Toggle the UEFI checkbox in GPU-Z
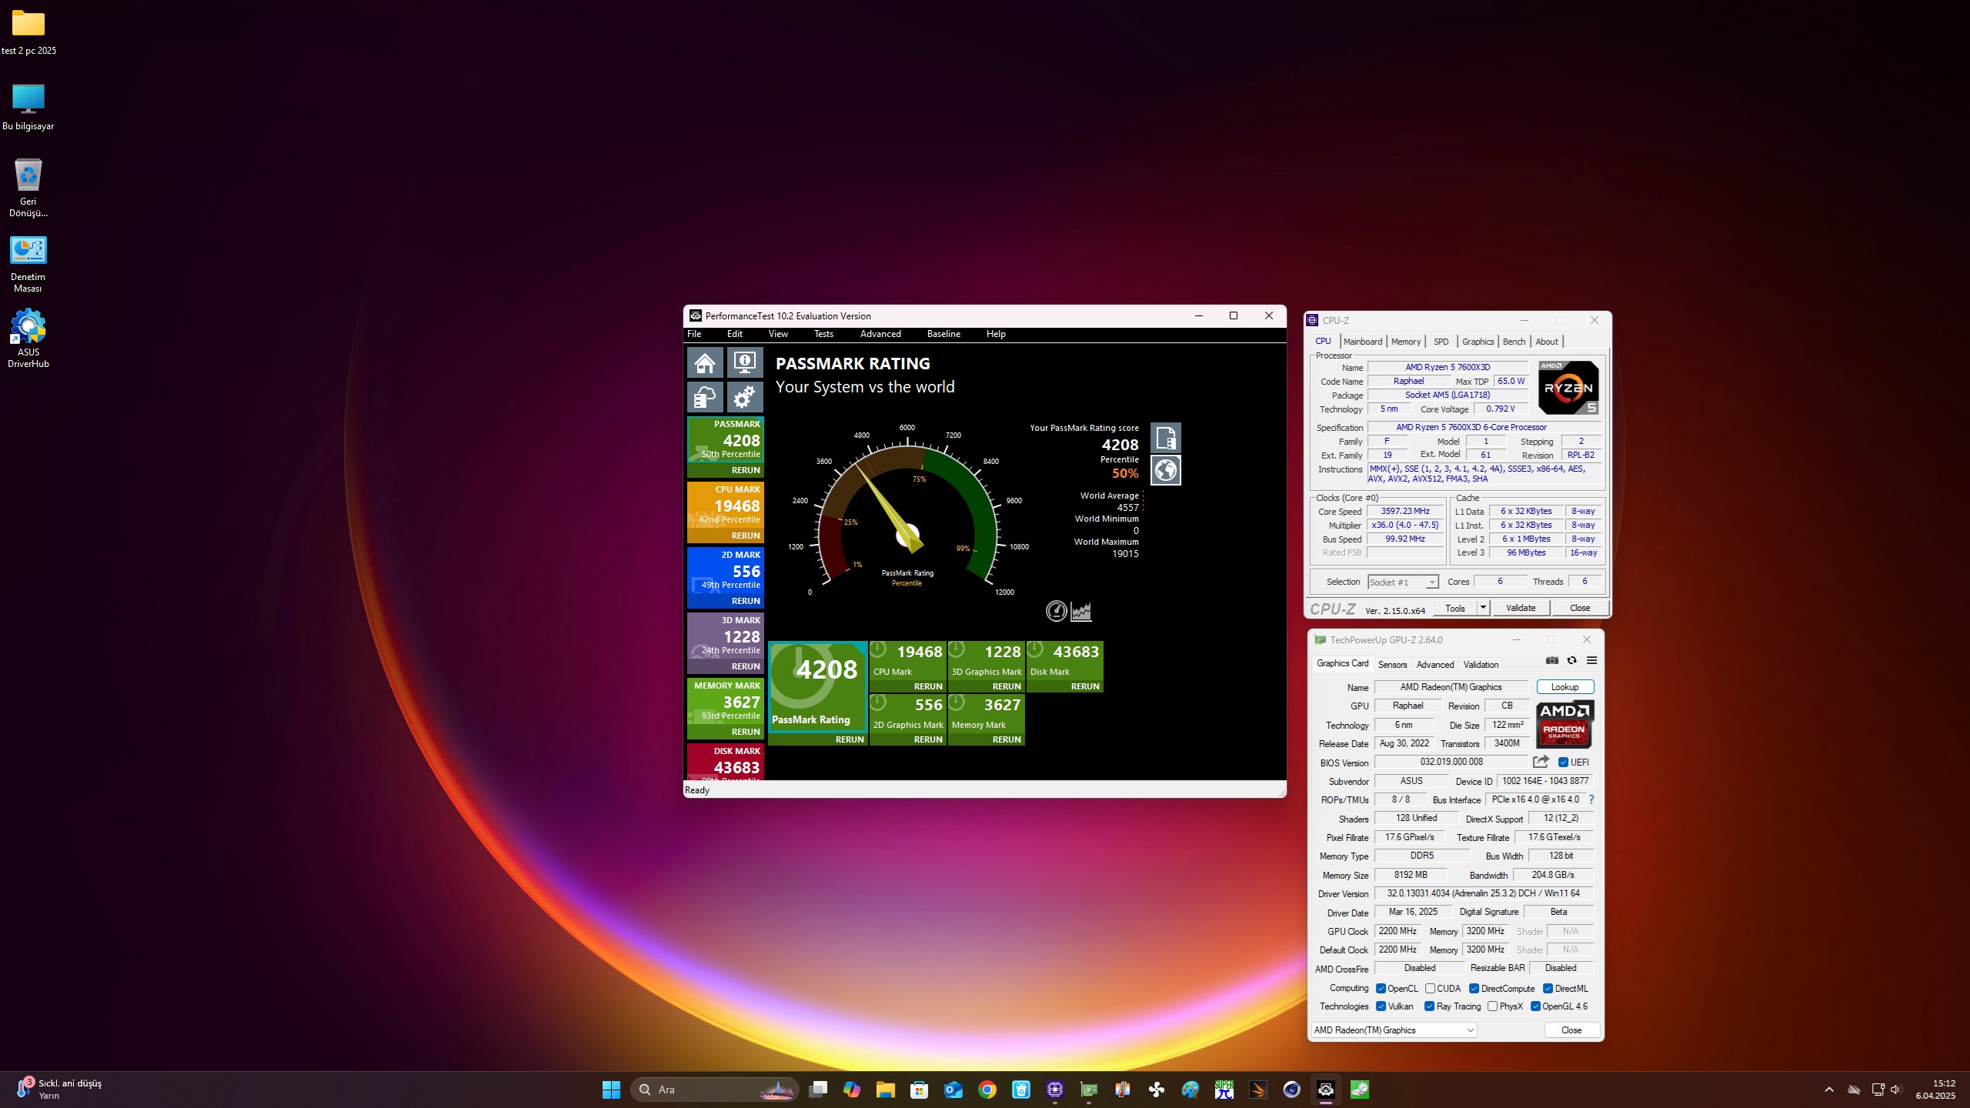Viewport: 1970px width, 1108px height. pyautogui.click(x=1563, y=763)
